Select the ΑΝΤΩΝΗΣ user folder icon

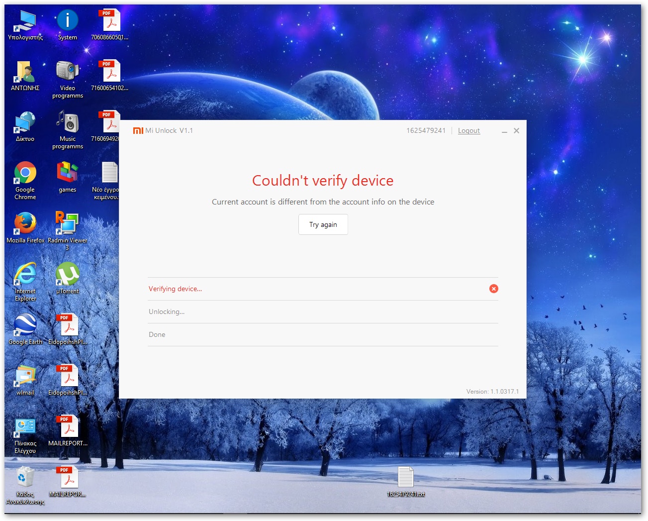[x=25, y=76]
